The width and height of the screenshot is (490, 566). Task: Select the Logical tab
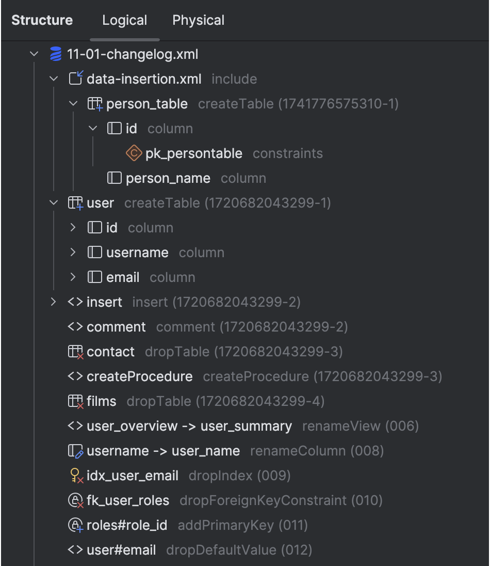click(124, 20)
